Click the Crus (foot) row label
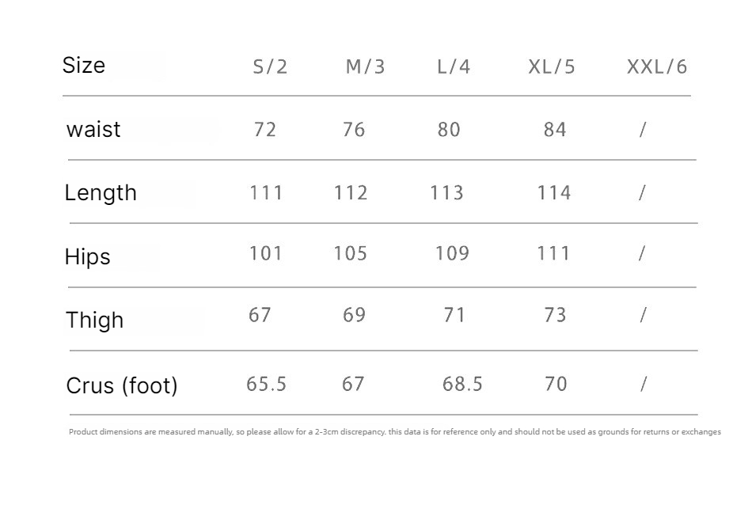The height and width of the screenshot is (516, 752). [122, 385]
